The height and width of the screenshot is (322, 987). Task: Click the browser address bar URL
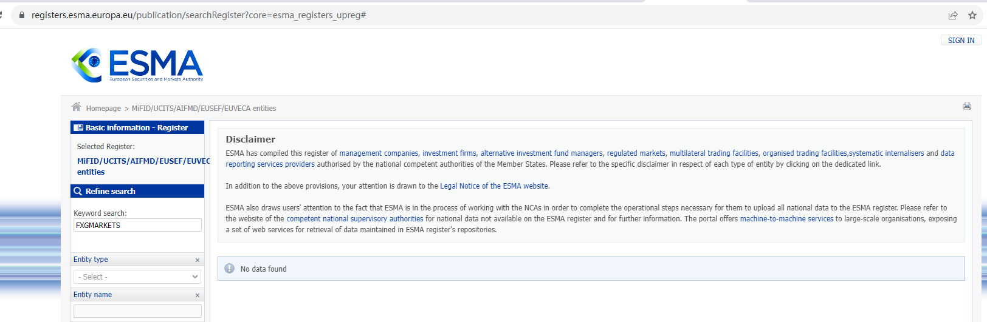[199, 15]
